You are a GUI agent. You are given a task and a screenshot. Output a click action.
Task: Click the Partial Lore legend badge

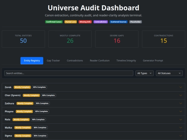tap(71, 22)
